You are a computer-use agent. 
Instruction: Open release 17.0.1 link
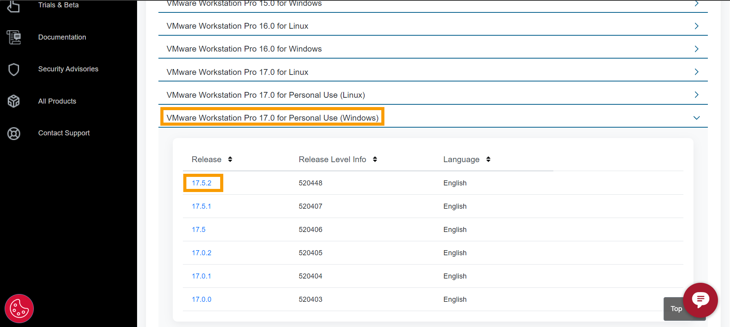[201, 276]
